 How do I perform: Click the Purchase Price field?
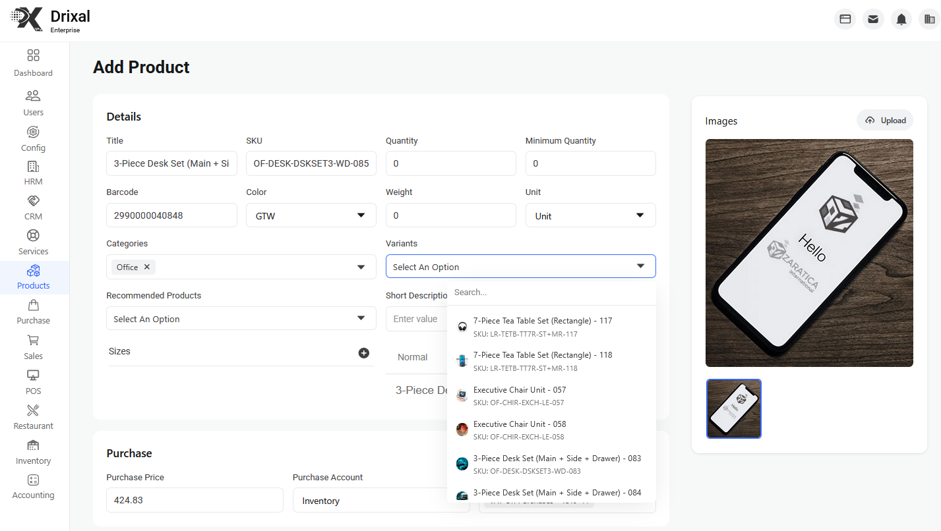[x=195, y=500]
